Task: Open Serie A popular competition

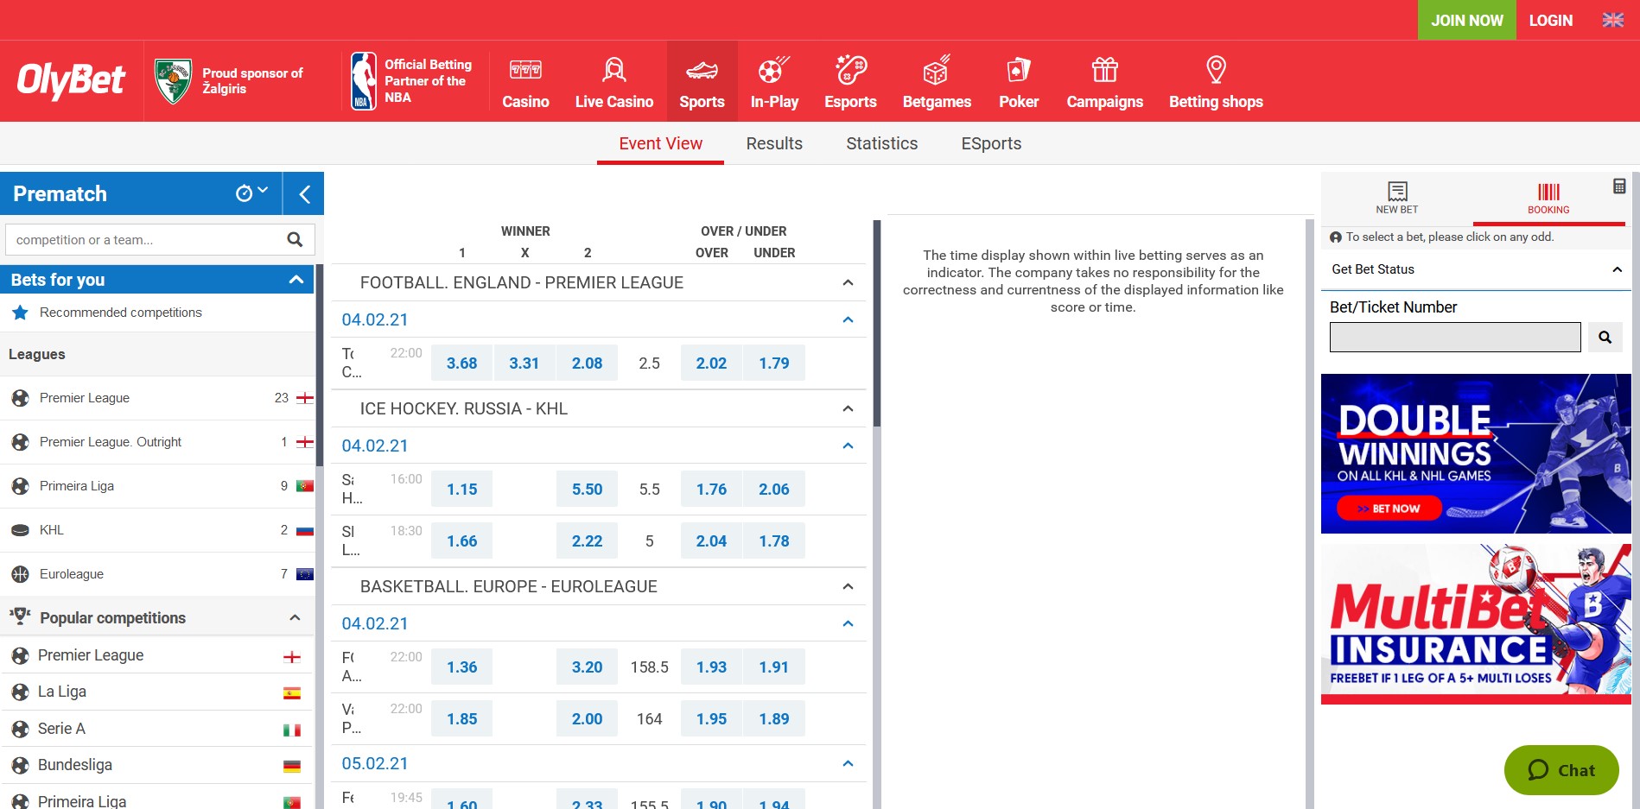Action: (x=157, y=729)
